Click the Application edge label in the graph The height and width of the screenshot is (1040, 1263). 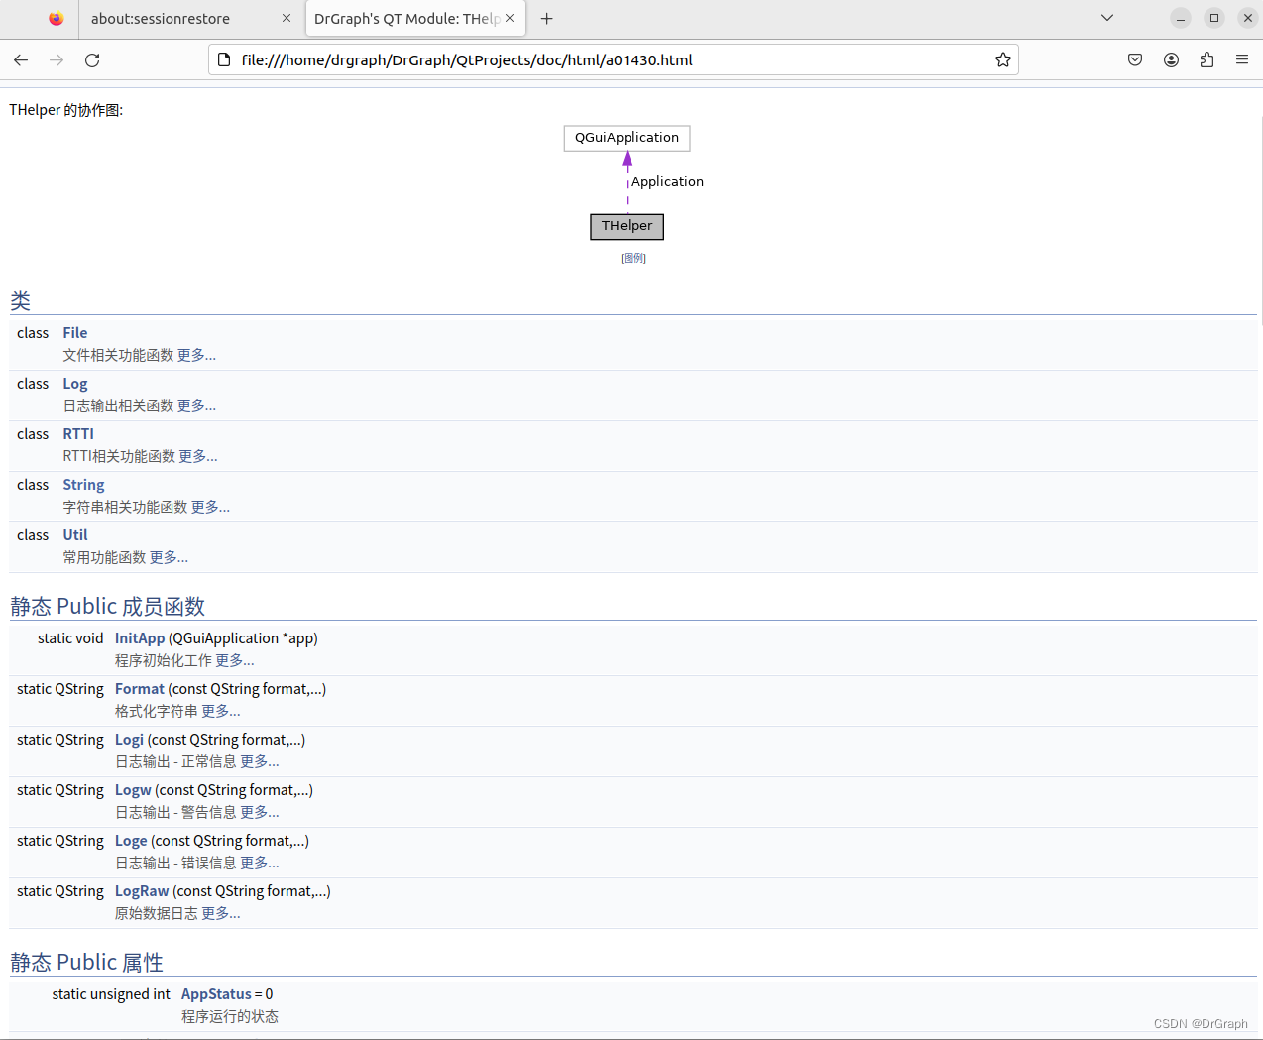[667, 182]
